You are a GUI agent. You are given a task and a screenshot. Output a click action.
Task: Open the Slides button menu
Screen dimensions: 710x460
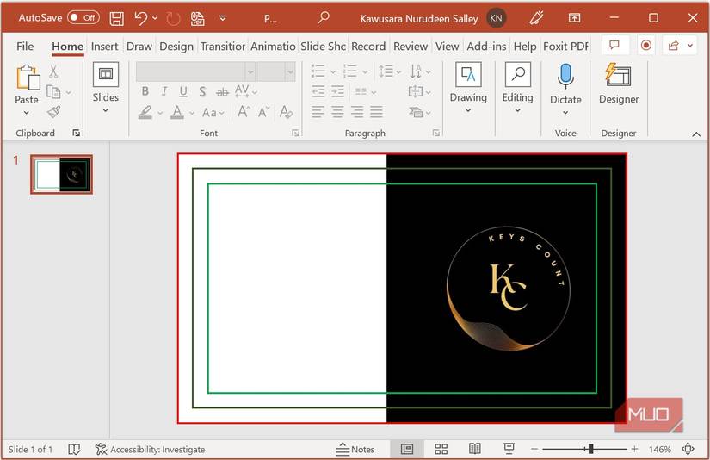(106, 88)
